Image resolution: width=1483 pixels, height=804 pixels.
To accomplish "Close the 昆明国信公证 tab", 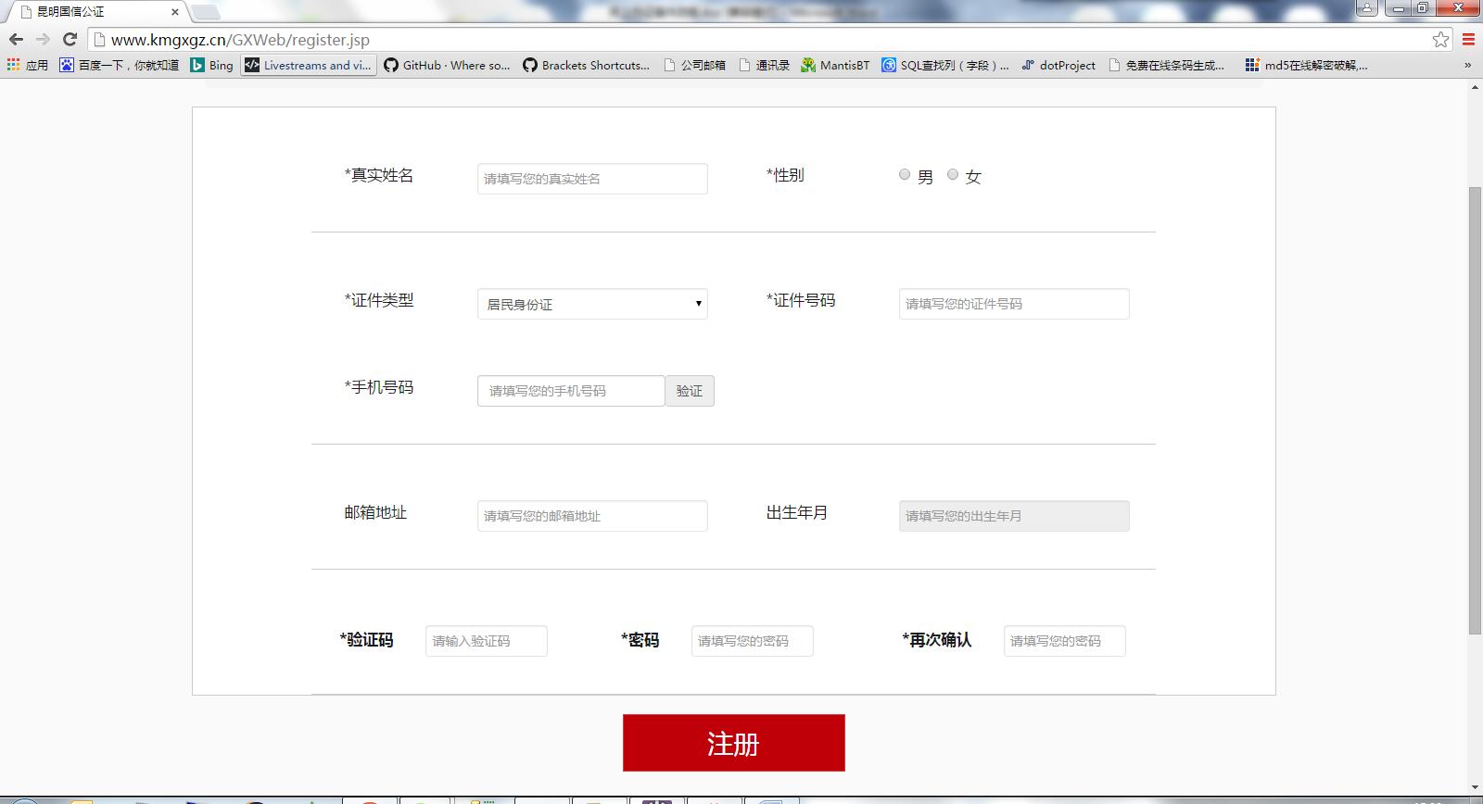I will (175, 12).
